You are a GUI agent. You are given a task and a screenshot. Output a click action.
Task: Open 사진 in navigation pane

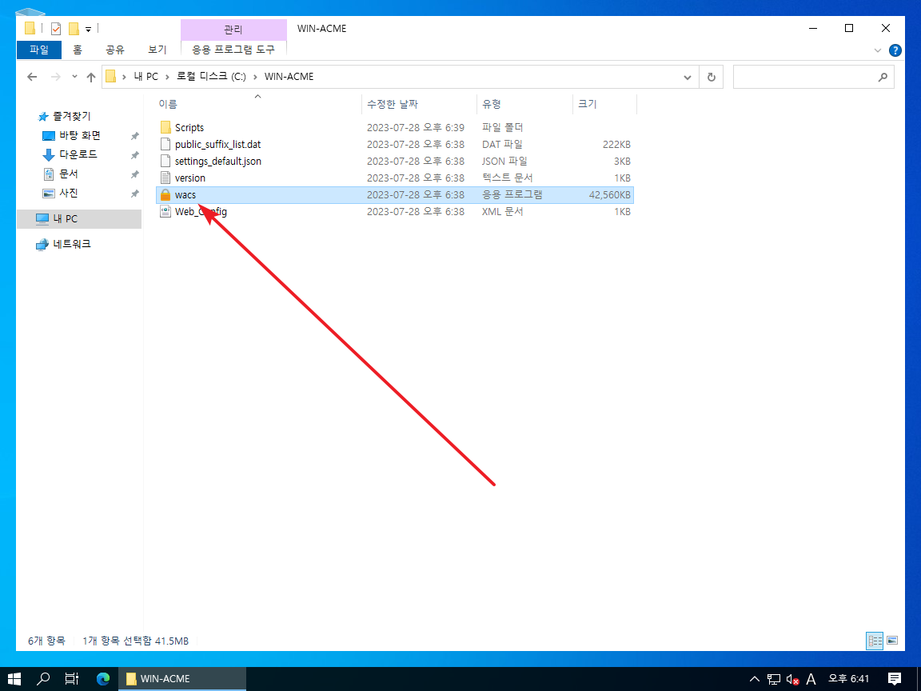68,194
